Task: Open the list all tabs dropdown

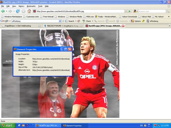Action: point(169,26)
